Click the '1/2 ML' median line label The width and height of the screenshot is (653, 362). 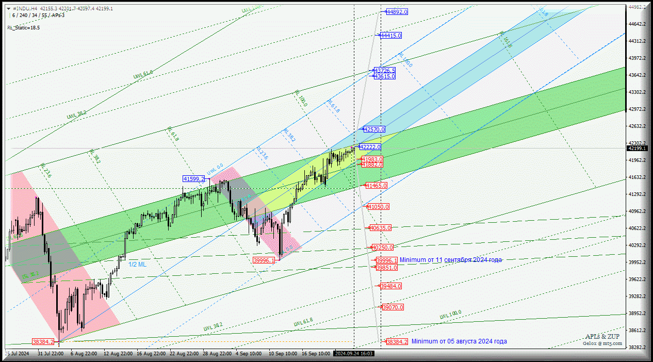coord(137,264)
